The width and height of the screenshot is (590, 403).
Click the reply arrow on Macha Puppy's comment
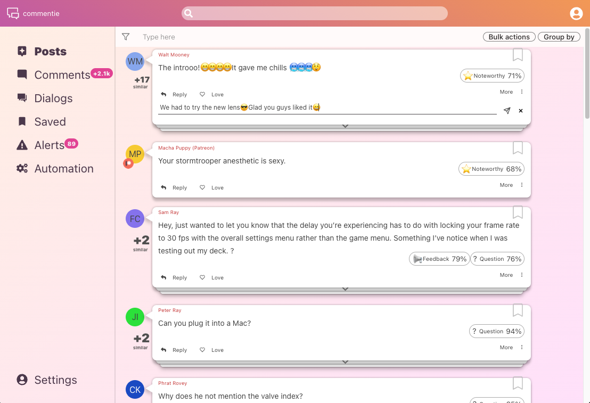coord(163,187)
